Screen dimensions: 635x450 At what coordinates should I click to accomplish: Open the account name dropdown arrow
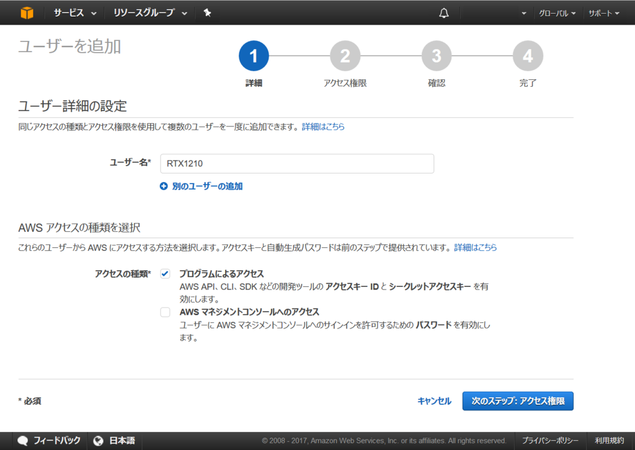523,14
